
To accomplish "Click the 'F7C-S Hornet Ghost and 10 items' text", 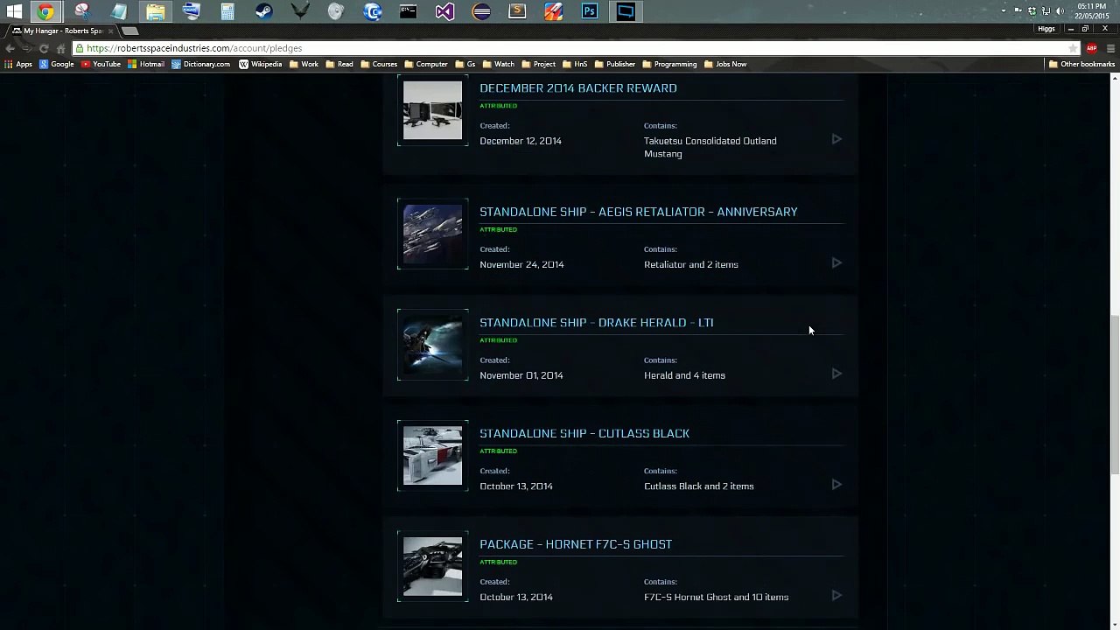I will coord(716,598).
